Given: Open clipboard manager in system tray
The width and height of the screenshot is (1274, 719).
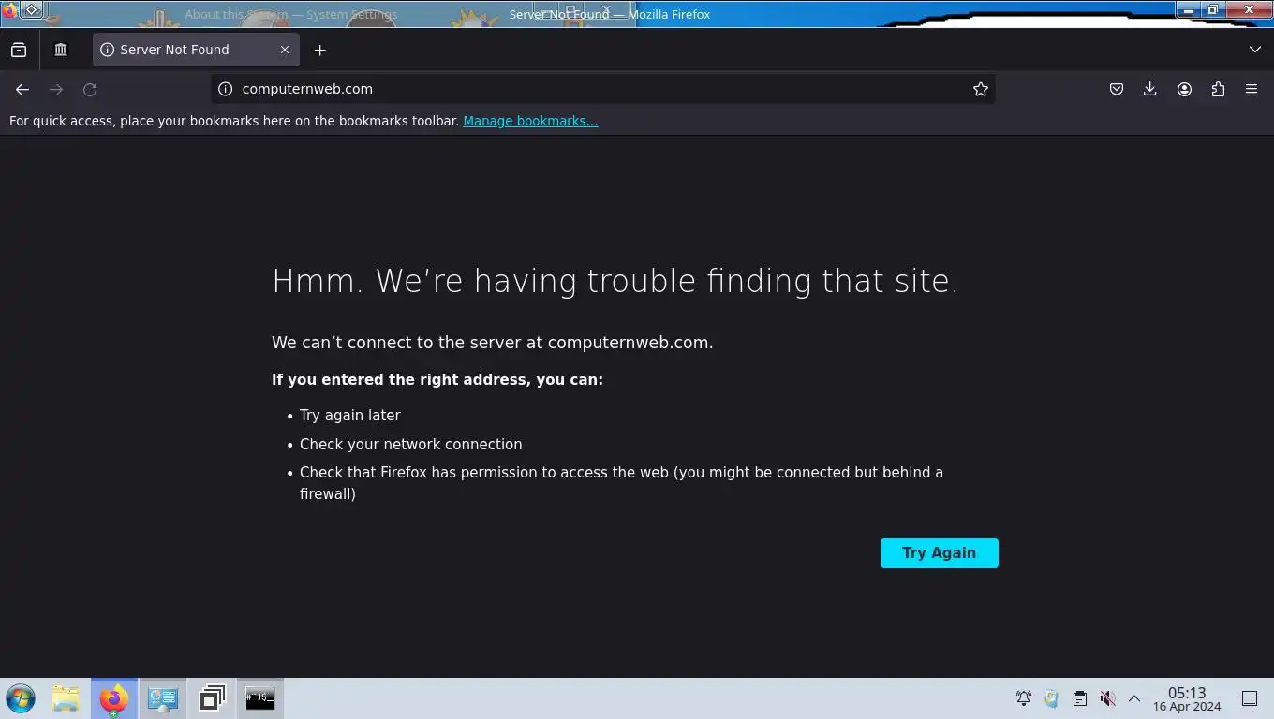Looking at the screenshot, I should click(1079, 698).
